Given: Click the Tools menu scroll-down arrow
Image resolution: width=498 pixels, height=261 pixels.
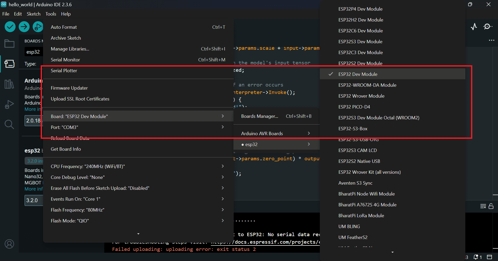Looking at the screenshot, I should click(138, 234).
